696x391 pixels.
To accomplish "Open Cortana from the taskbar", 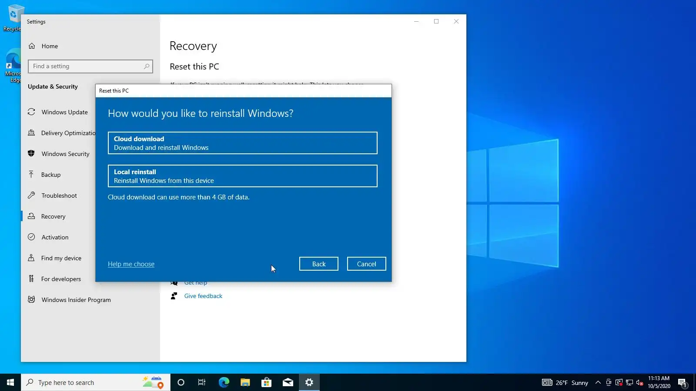I will pyautogui.click(x=181, y=382).
